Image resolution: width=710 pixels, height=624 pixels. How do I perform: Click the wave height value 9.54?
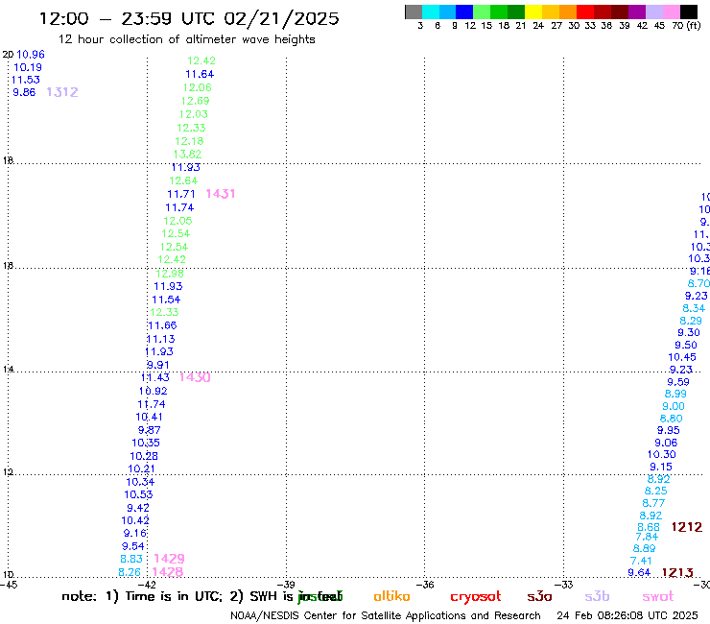[x=132, y=546]
